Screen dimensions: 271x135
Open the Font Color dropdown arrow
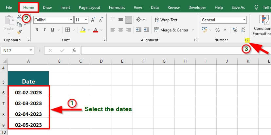pyautogui.click(x=101, y=30)
